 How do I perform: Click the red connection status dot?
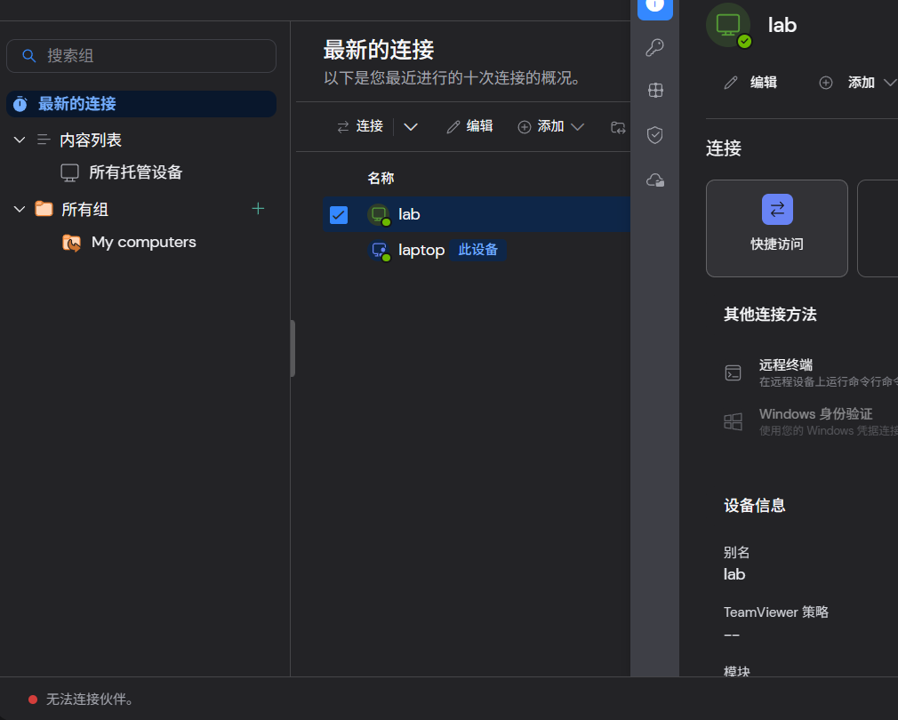pyautogui.click(x=33, y=700)
